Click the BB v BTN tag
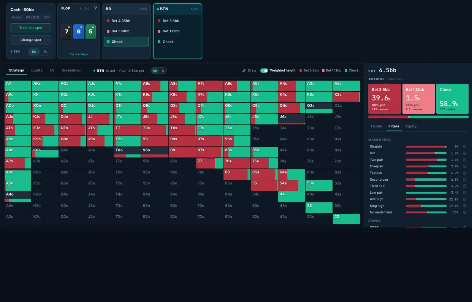472x302 pixels. pyautogui.click(x=32, y=17)
